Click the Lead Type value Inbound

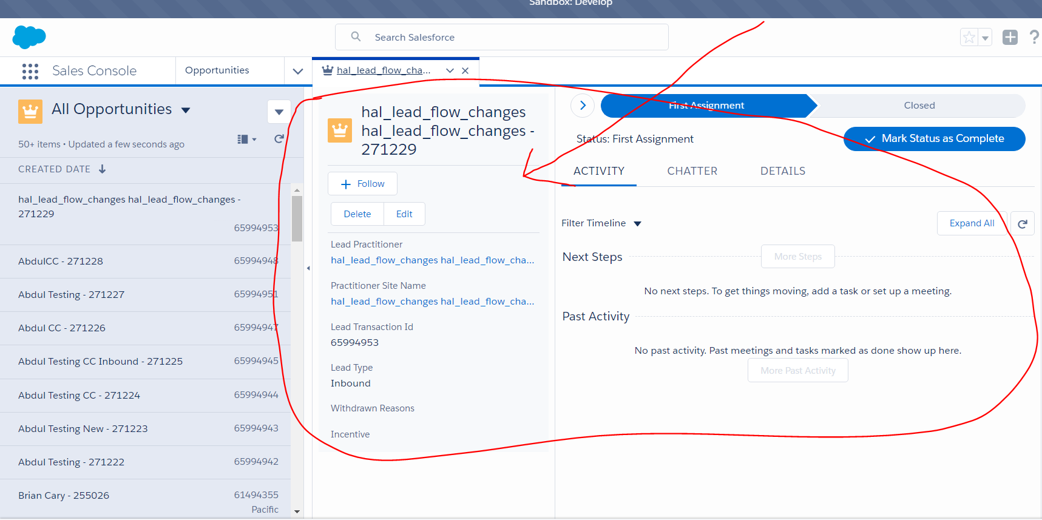[351, 383]
